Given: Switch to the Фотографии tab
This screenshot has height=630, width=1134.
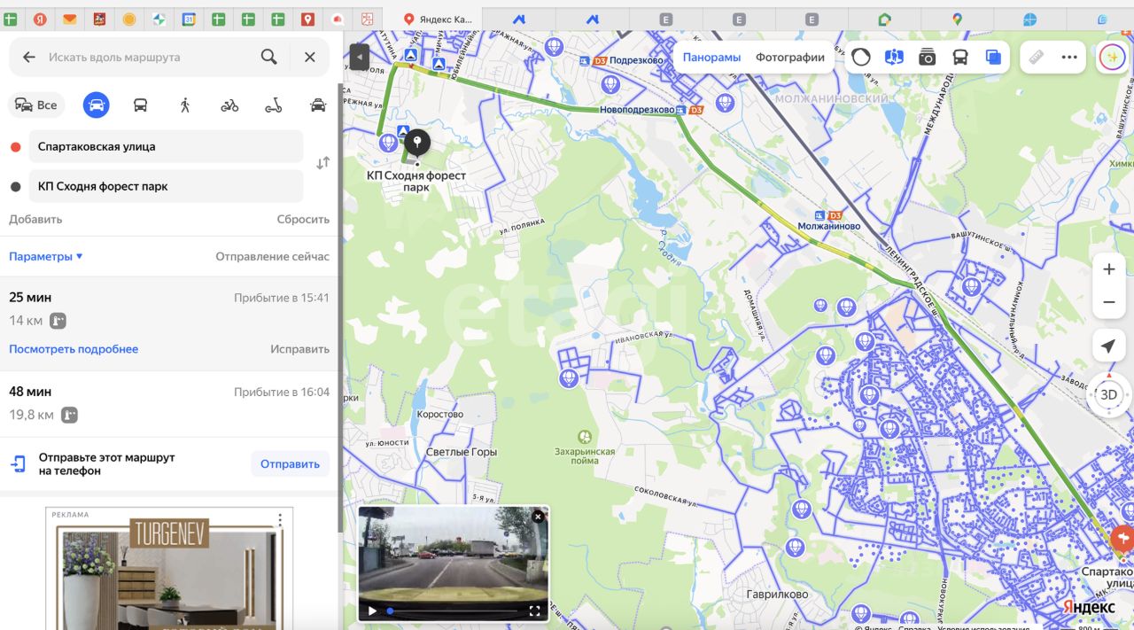Looking at the screenshot, I should 789,58.
